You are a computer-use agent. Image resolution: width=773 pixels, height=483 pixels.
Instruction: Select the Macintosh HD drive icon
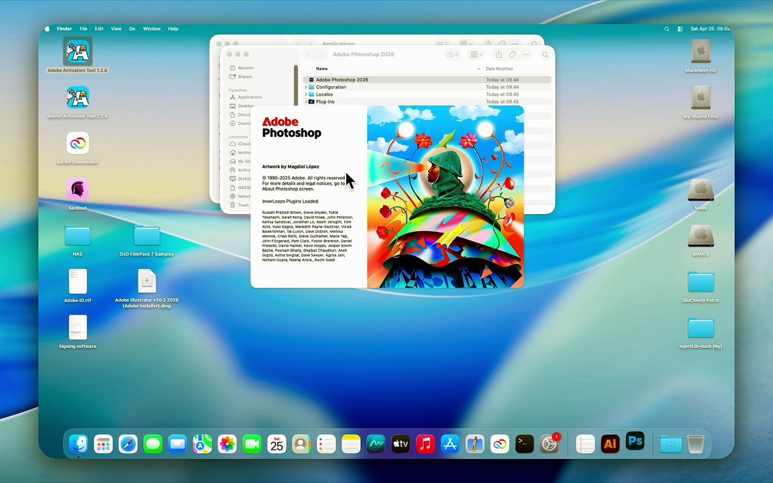(701, 52)
